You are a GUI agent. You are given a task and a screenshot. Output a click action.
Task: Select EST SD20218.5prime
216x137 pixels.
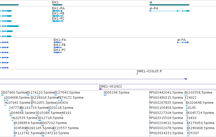tap(60, 108)
